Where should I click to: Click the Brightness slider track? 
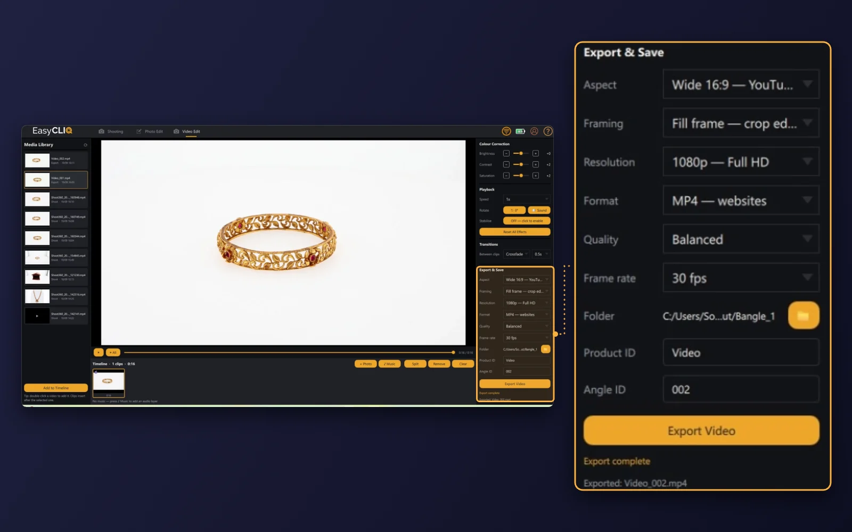[x=521, y=153]
